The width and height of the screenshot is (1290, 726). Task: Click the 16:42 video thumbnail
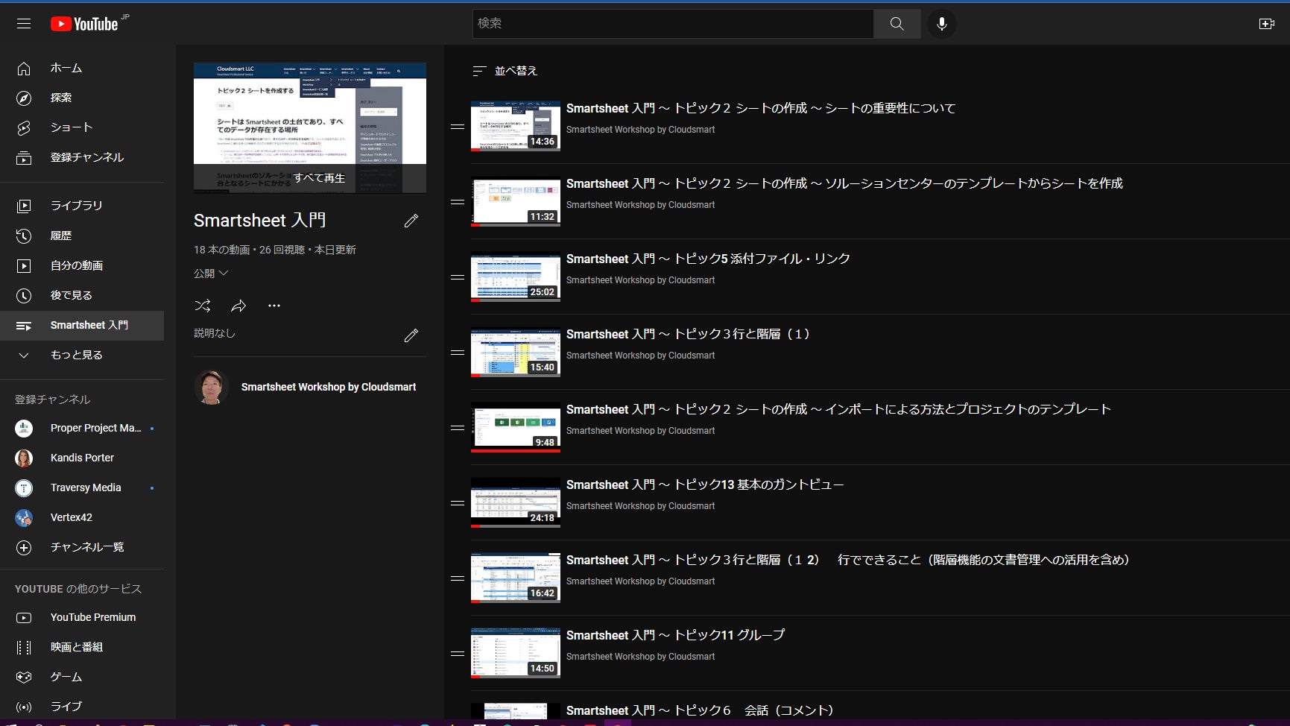[516, 578]
